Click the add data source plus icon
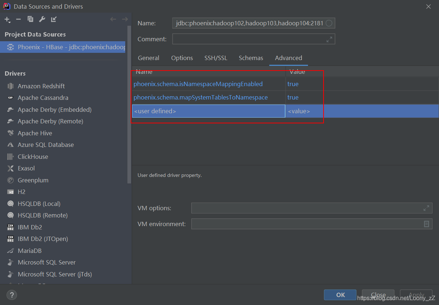 (x=7, y=20)
